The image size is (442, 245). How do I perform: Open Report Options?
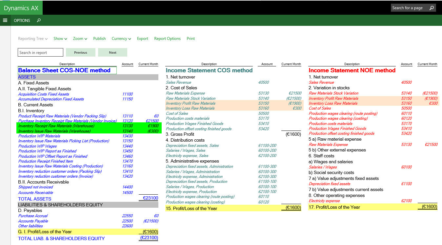click(x=167, y=39)
